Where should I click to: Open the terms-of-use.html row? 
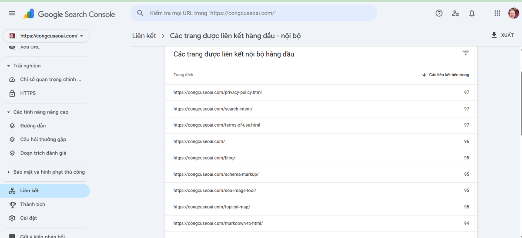pos(321,125)
